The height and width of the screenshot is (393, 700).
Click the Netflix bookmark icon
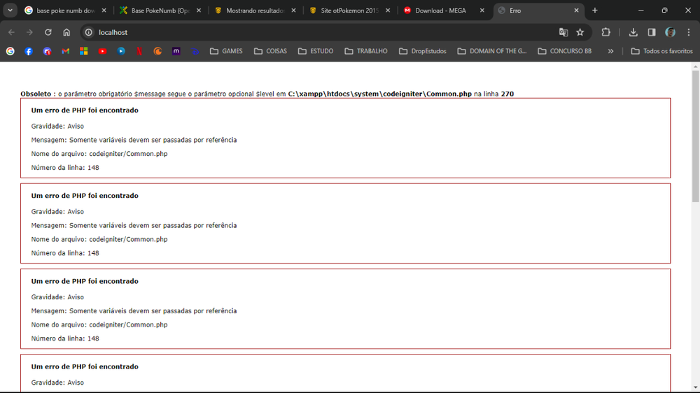139,51
